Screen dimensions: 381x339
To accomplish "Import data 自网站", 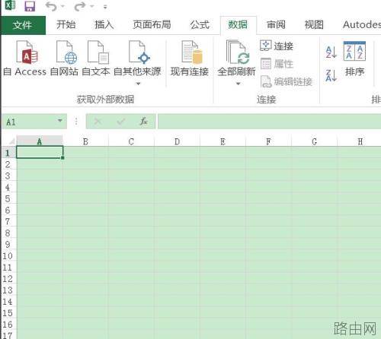I will [x=64, y=59].
